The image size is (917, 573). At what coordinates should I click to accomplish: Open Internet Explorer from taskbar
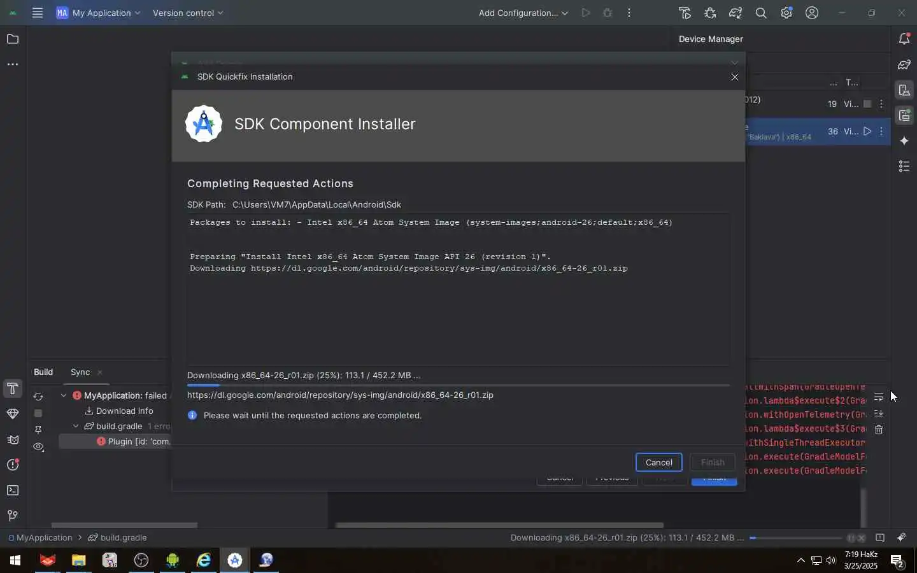coord(204,560)
